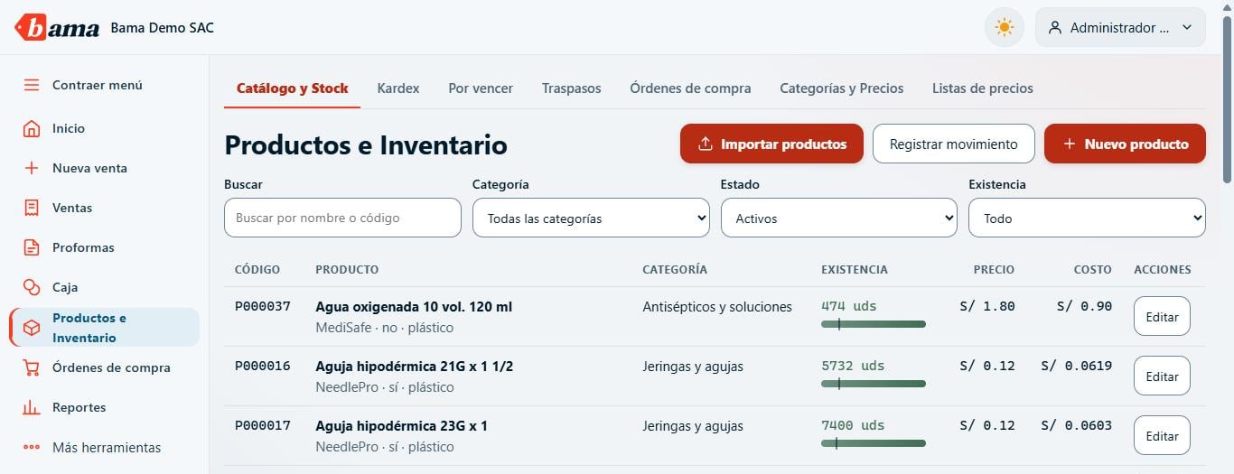Open the Estado dropdown

coord(838,218)
